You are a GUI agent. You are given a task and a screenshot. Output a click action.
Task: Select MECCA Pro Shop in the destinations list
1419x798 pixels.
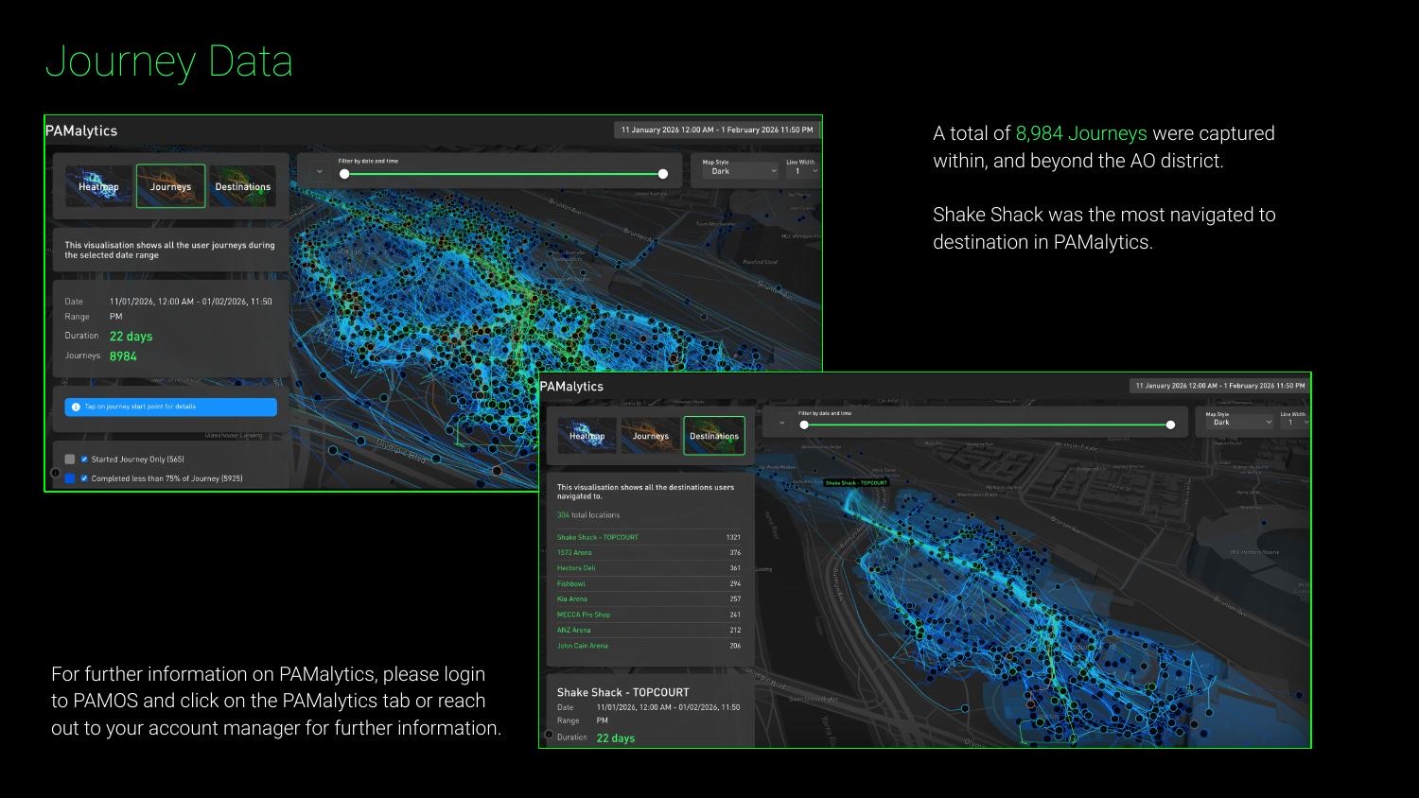coord(649,615)
